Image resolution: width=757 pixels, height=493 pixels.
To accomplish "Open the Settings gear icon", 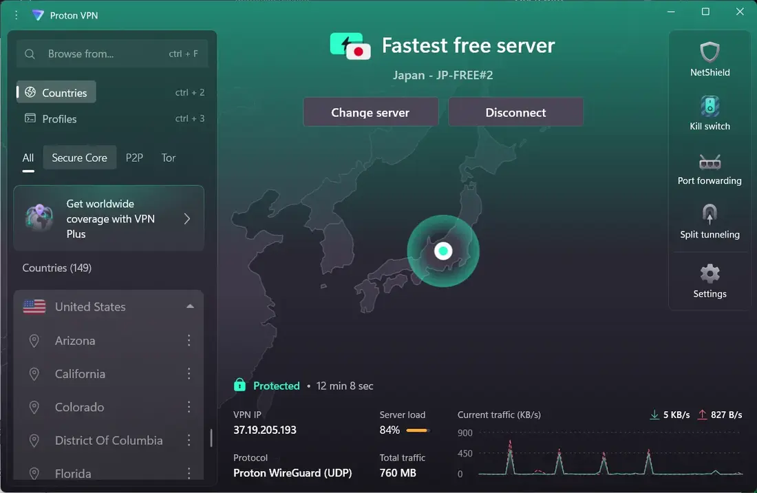I will [x=710, y=273].
